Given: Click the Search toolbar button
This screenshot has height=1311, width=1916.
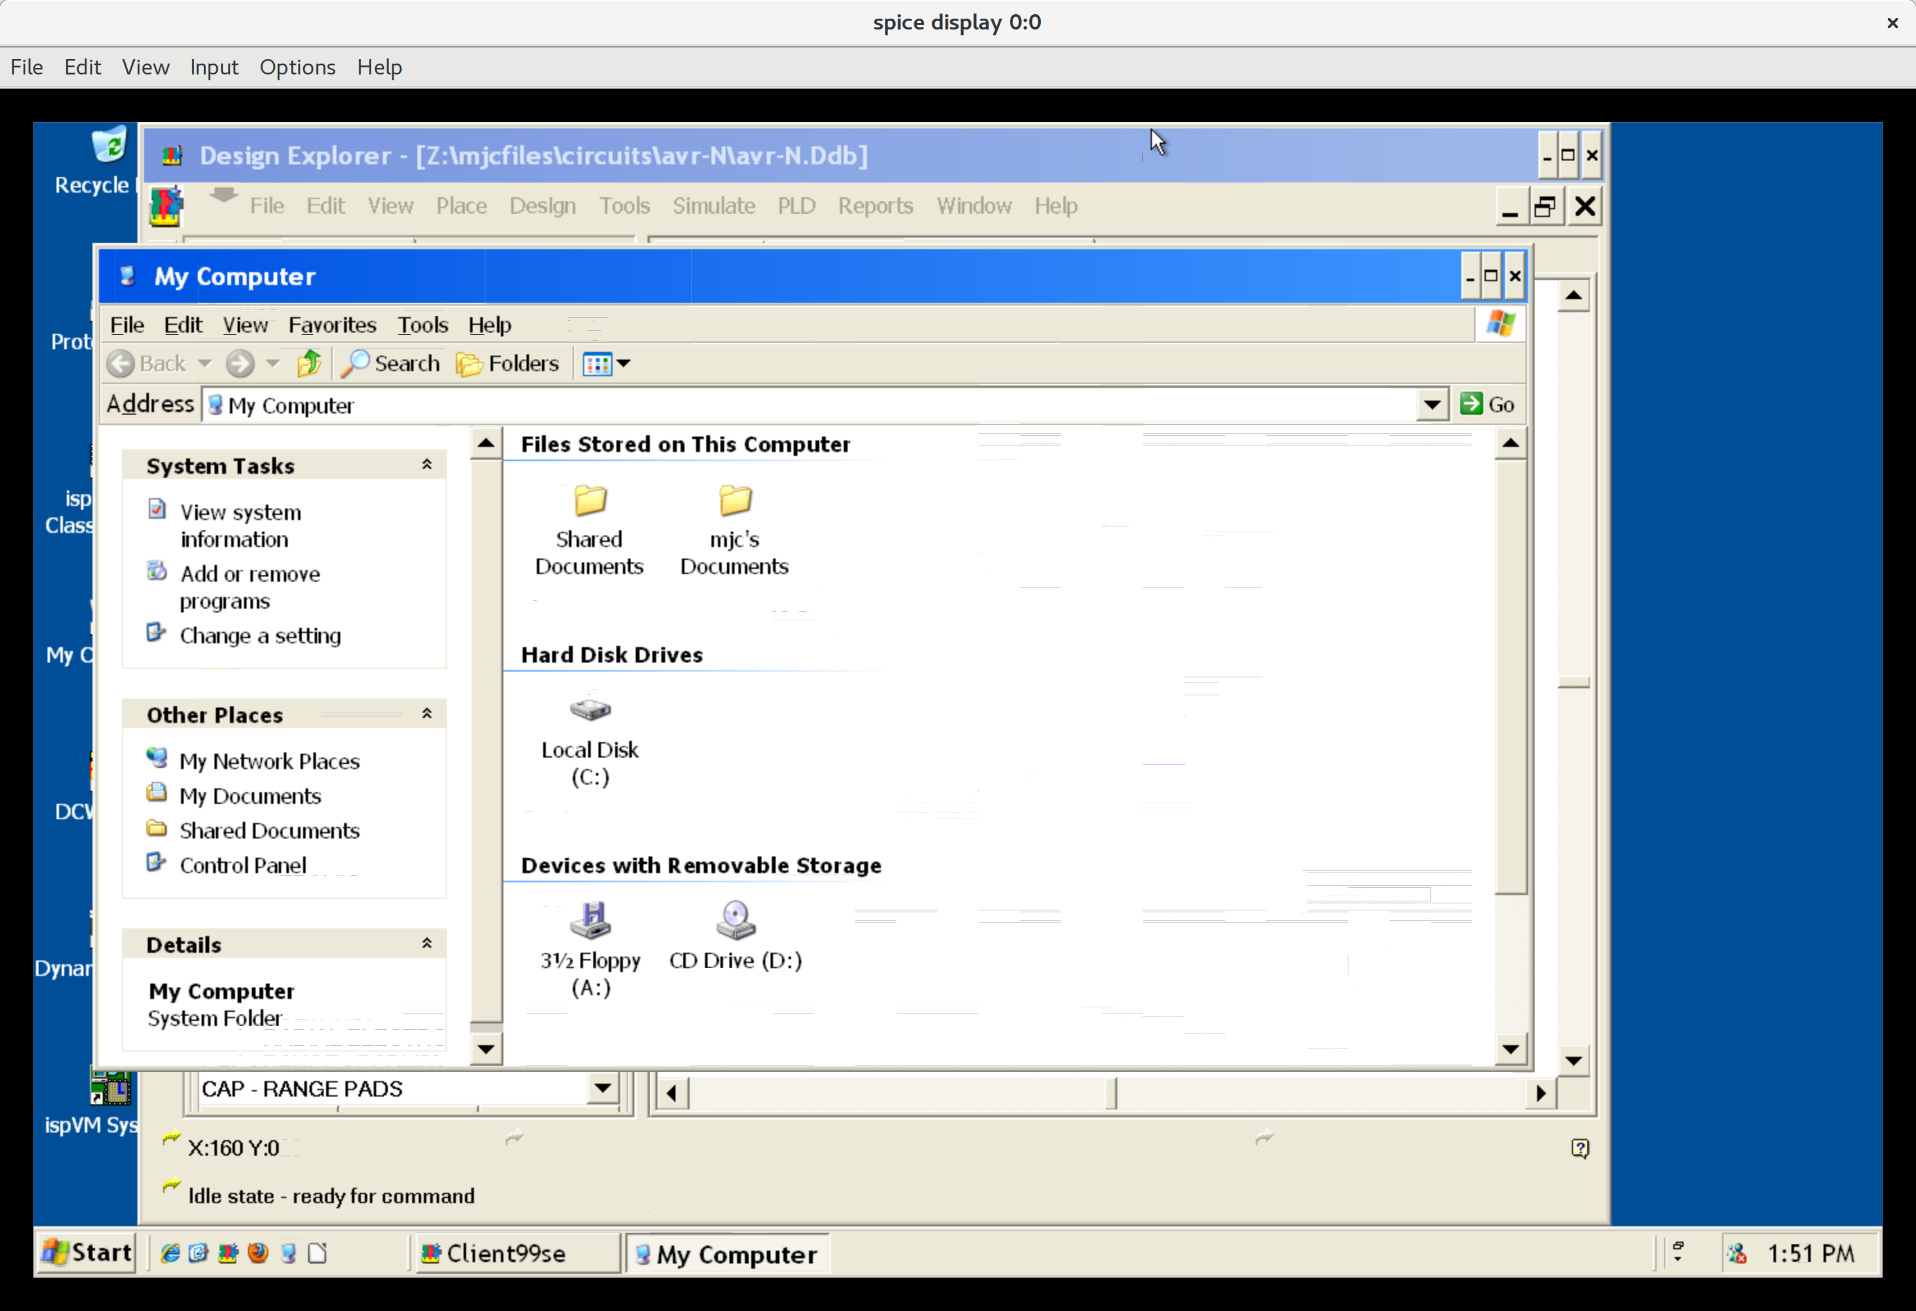Looking at the screenshot, I should pos(391,363).
